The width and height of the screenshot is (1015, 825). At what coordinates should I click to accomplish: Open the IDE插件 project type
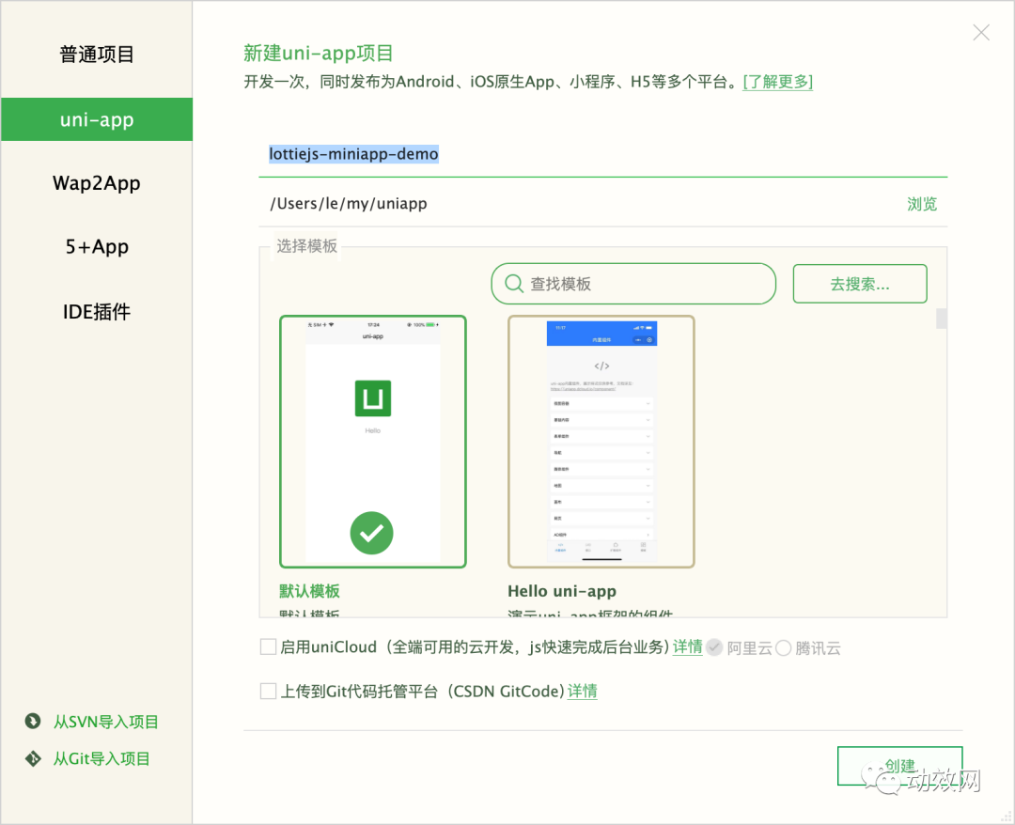coord(97,311)
